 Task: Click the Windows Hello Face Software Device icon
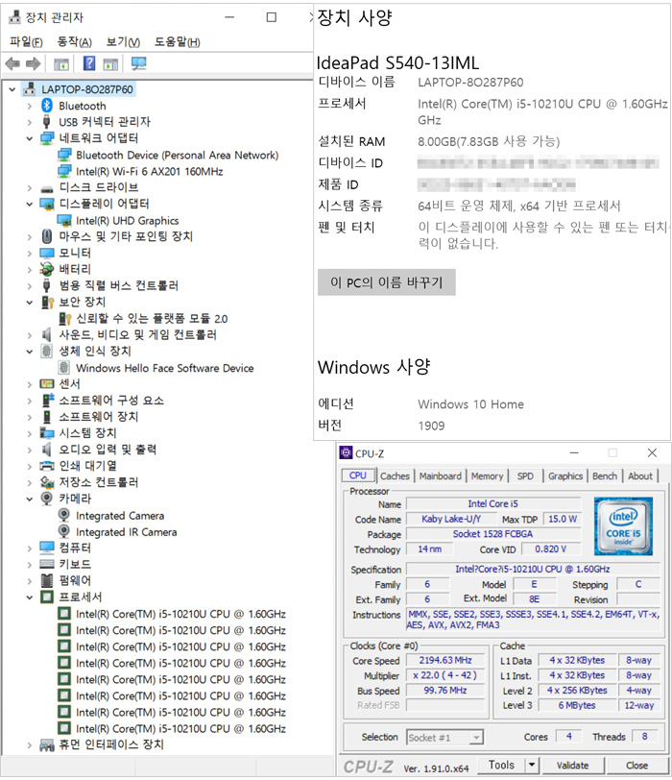coord(64,368)
